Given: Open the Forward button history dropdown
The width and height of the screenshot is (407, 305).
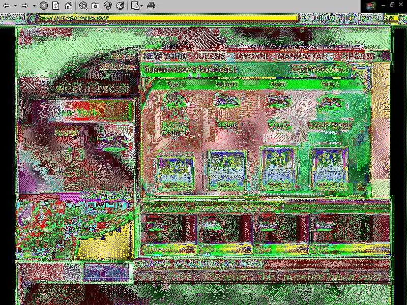Looking at the screenshot, I should tap(34, 6).
